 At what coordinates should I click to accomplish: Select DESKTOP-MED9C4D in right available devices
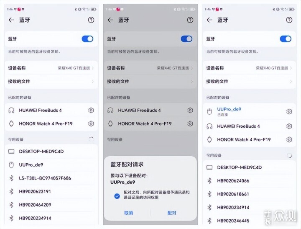pos(249,167)
